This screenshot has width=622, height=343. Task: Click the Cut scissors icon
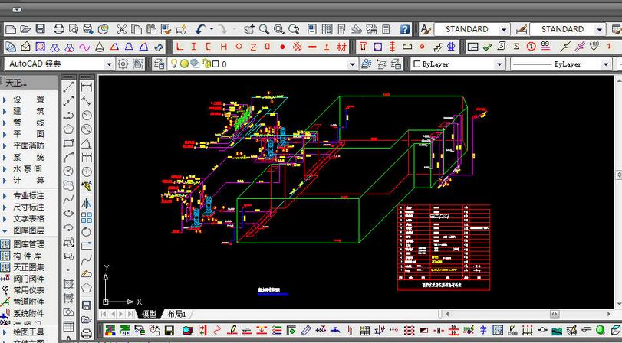click(121, 29)
